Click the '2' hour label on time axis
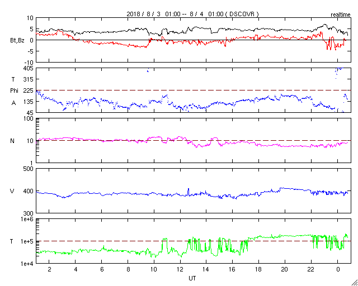Viewport: 358px width, 286px height. click(x=49, y=270)
